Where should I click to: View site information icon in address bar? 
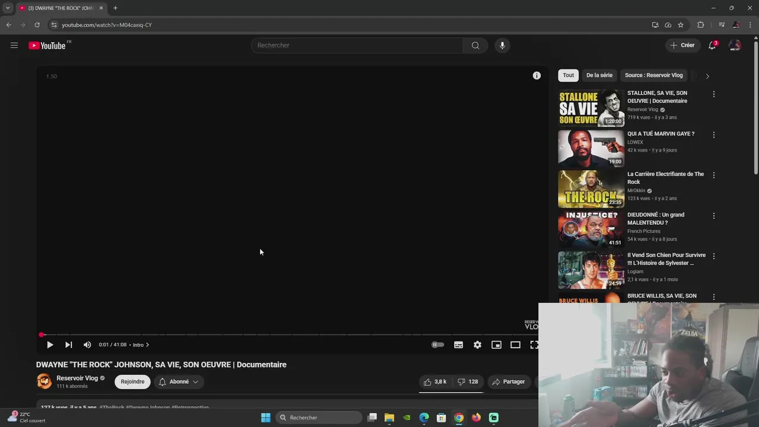54,25
